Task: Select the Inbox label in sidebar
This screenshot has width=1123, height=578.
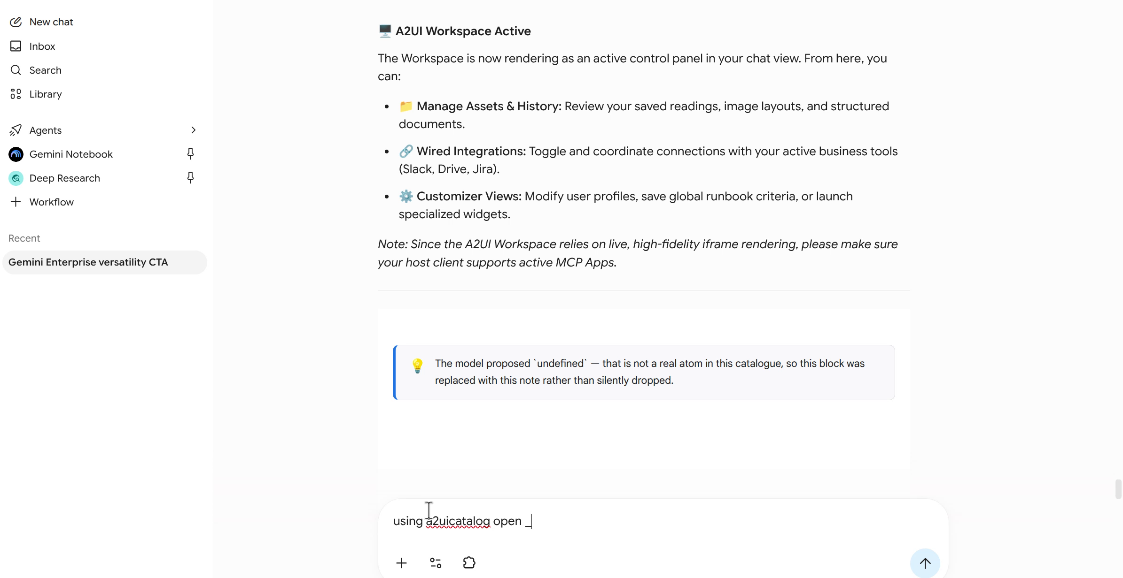Action: tap(42, 46)
